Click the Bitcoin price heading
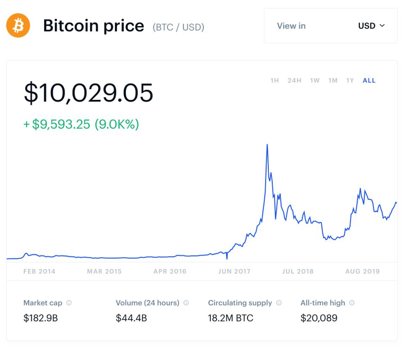The width and height of the screenshot is (404, 350). [x=94, y=26]
